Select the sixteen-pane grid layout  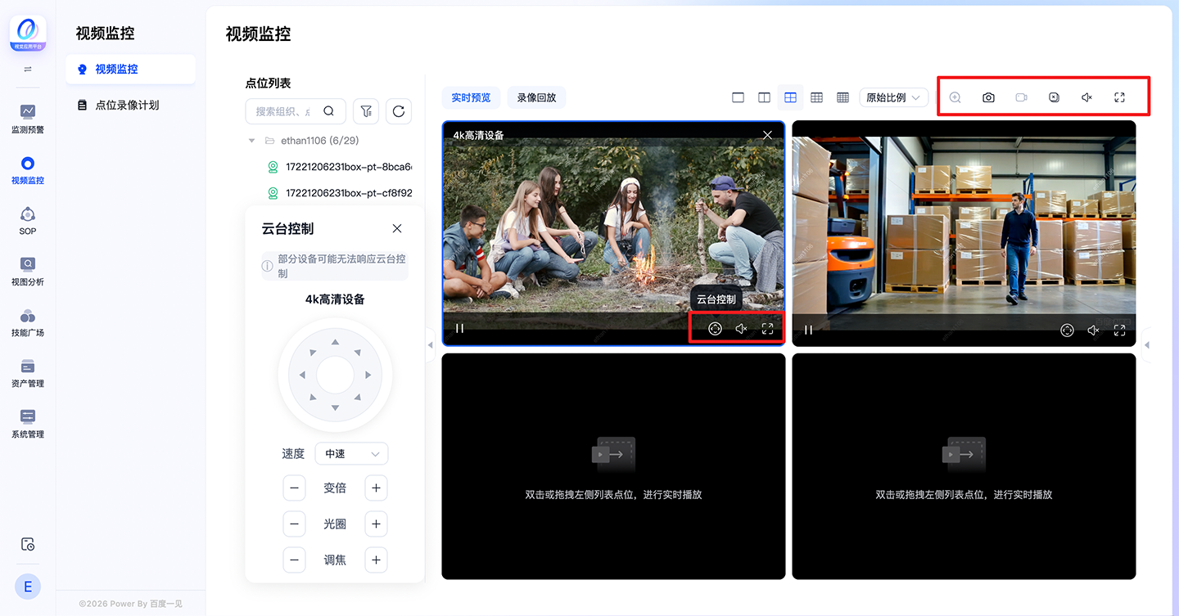click(842, 97)
